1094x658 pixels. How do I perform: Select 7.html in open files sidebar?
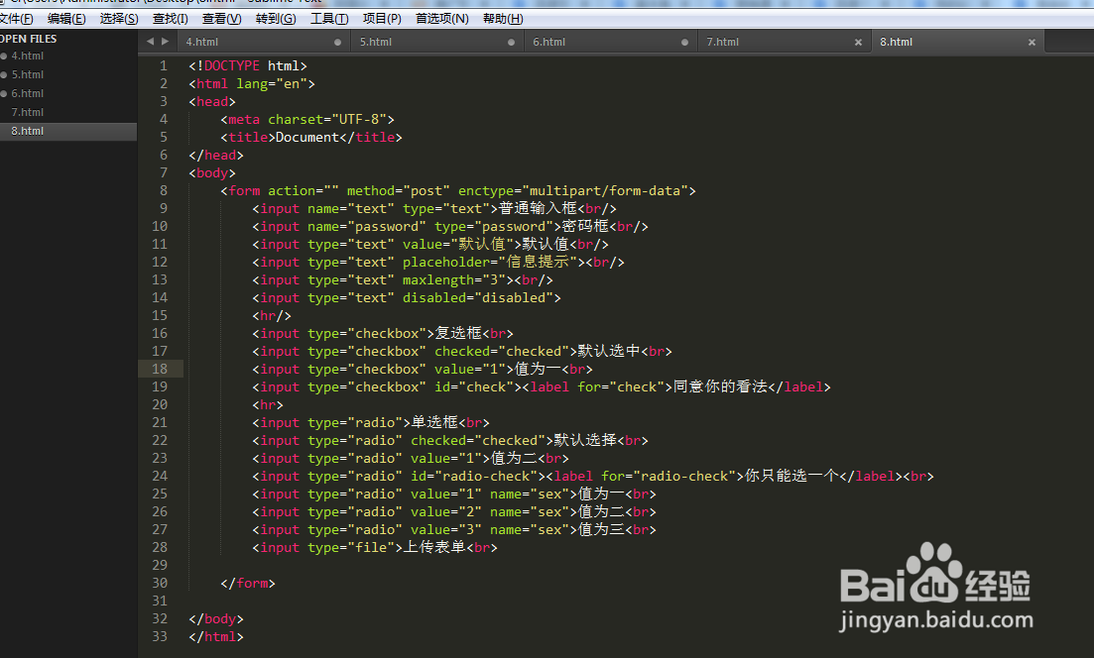27,112
